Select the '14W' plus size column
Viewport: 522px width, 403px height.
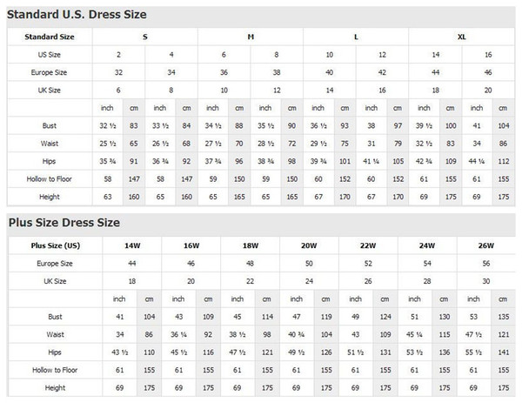[130, 245]
